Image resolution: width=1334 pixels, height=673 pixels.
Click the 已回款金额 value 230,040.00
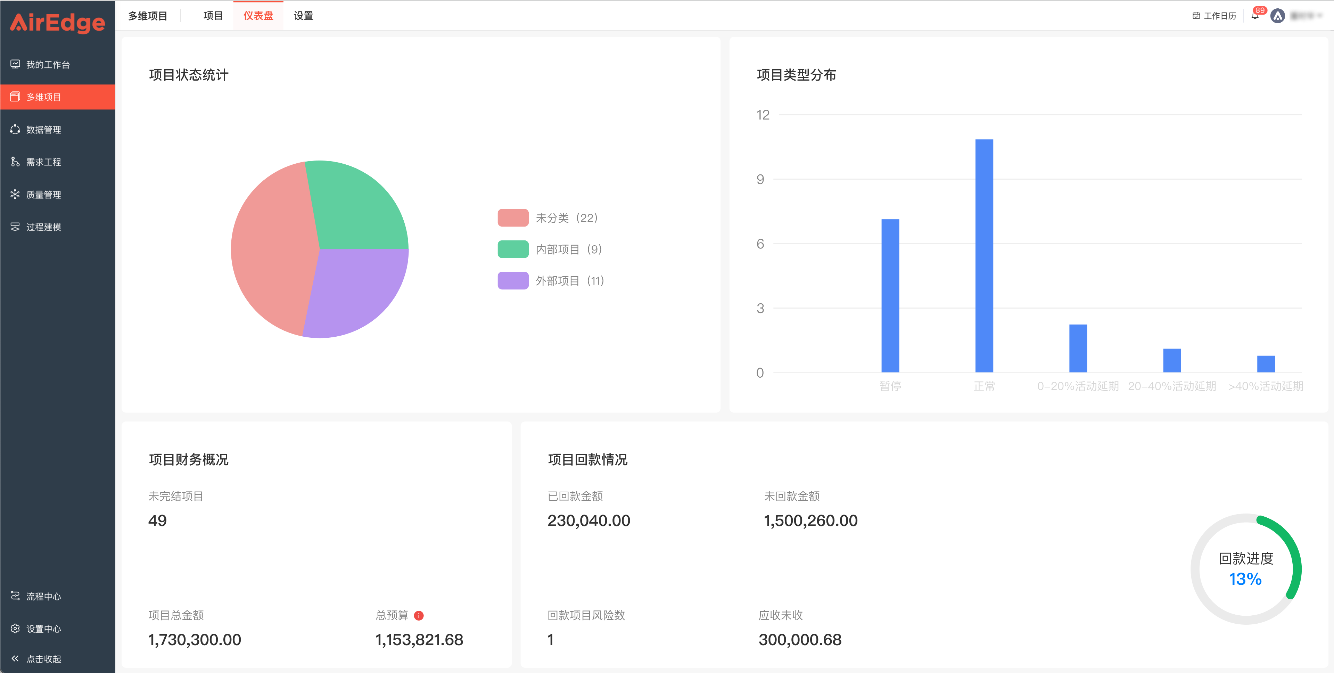click(x=589, y=520)
